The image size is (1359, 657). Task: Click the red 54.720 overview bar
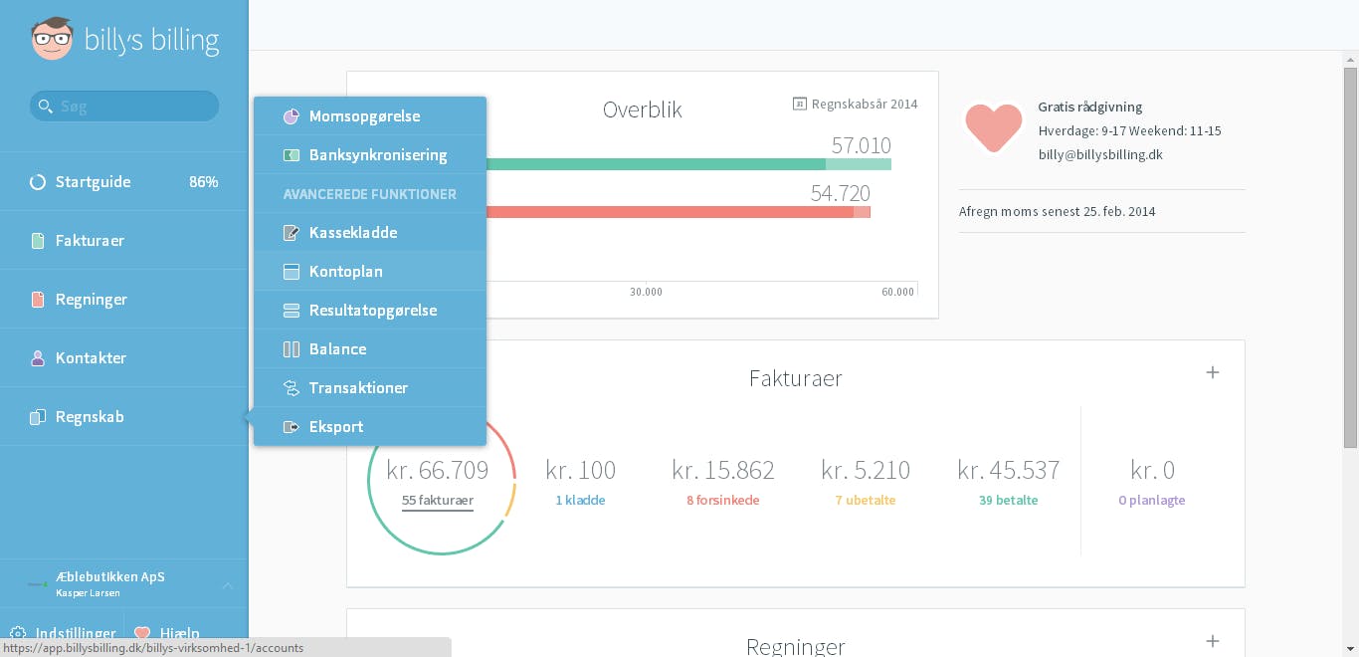pos(679,212)
